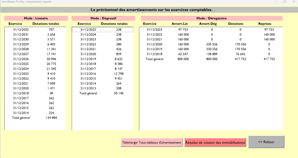Click Dotations value 76 642

240,54
